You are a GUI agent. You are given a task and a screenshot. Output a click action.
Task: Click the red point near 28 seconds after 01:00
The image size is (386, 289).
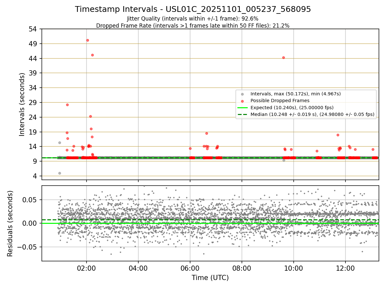pyautogui.click(x=67, y=105)
